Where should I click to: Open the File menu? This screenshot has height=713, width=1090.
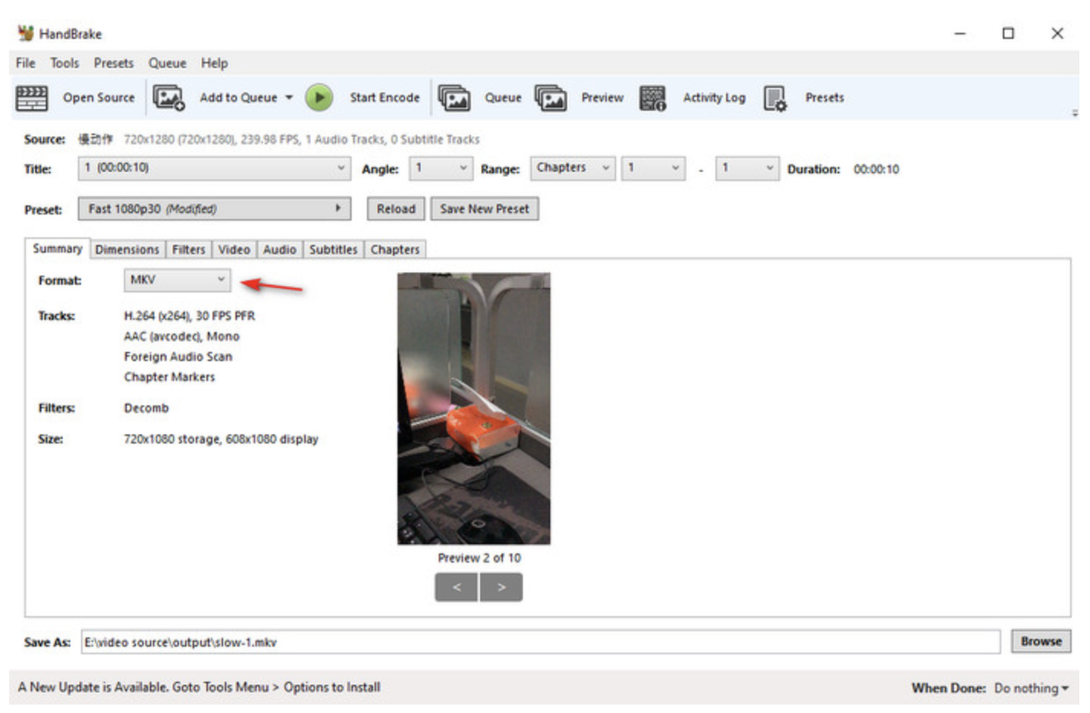point(26,63)
